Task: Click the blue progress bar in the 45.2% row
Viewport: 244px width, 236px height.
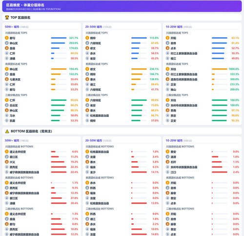Action: pos(139,58)
